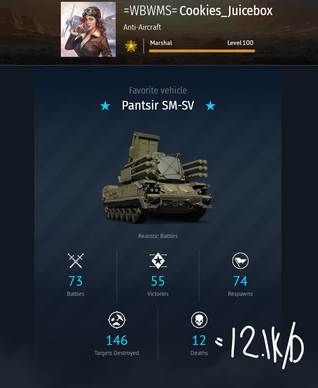Click the Realistic Battles mode label

point(158,236)
